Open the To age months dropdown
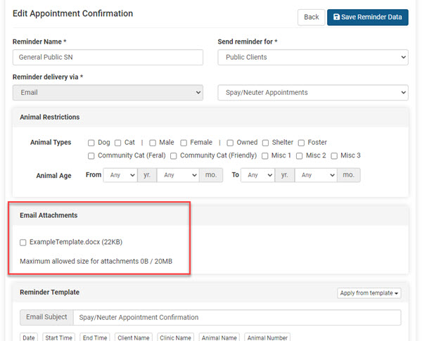422x341 pixels. coord(316,175)
